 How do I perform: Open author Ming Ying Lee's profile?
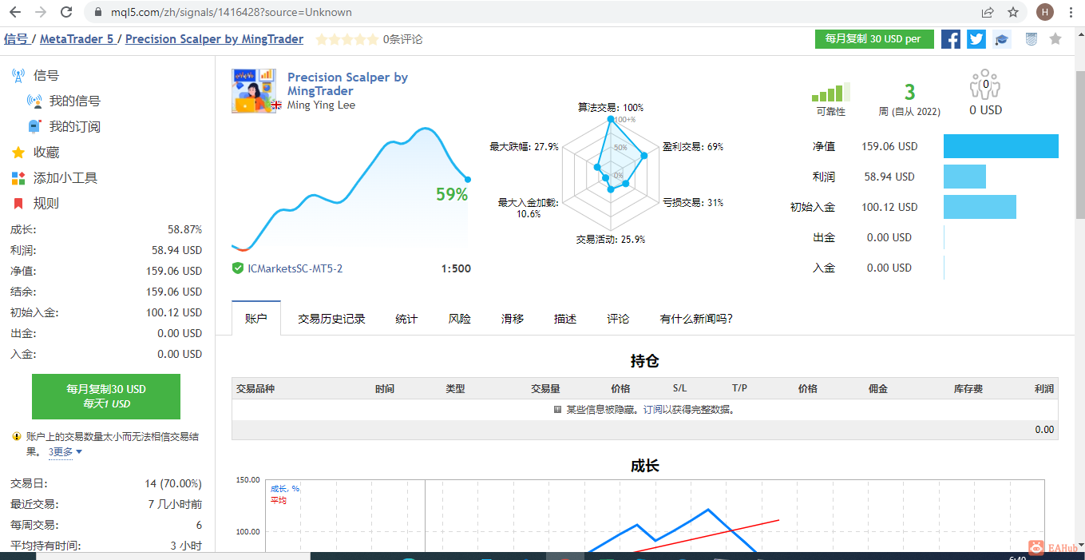(321, 105)
